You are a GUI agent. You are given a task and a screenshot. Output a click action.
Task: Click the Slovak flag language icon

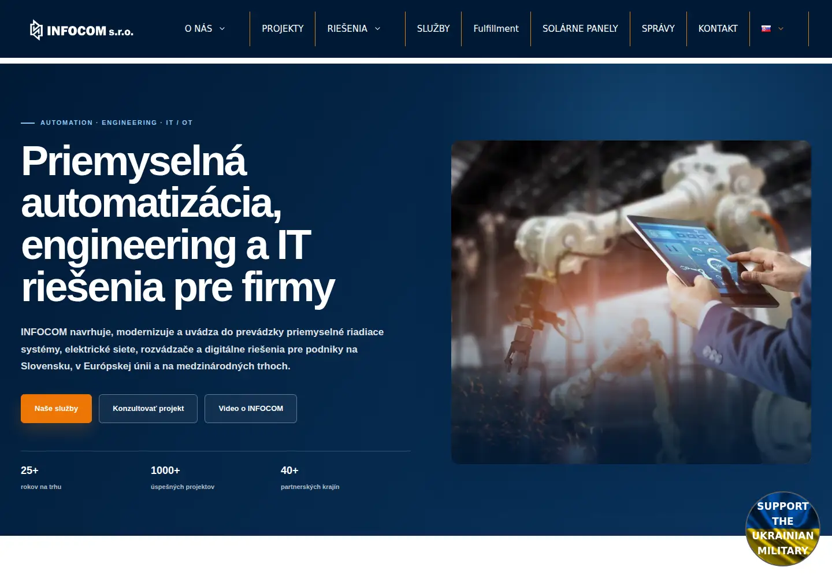(x=766, y=28)
